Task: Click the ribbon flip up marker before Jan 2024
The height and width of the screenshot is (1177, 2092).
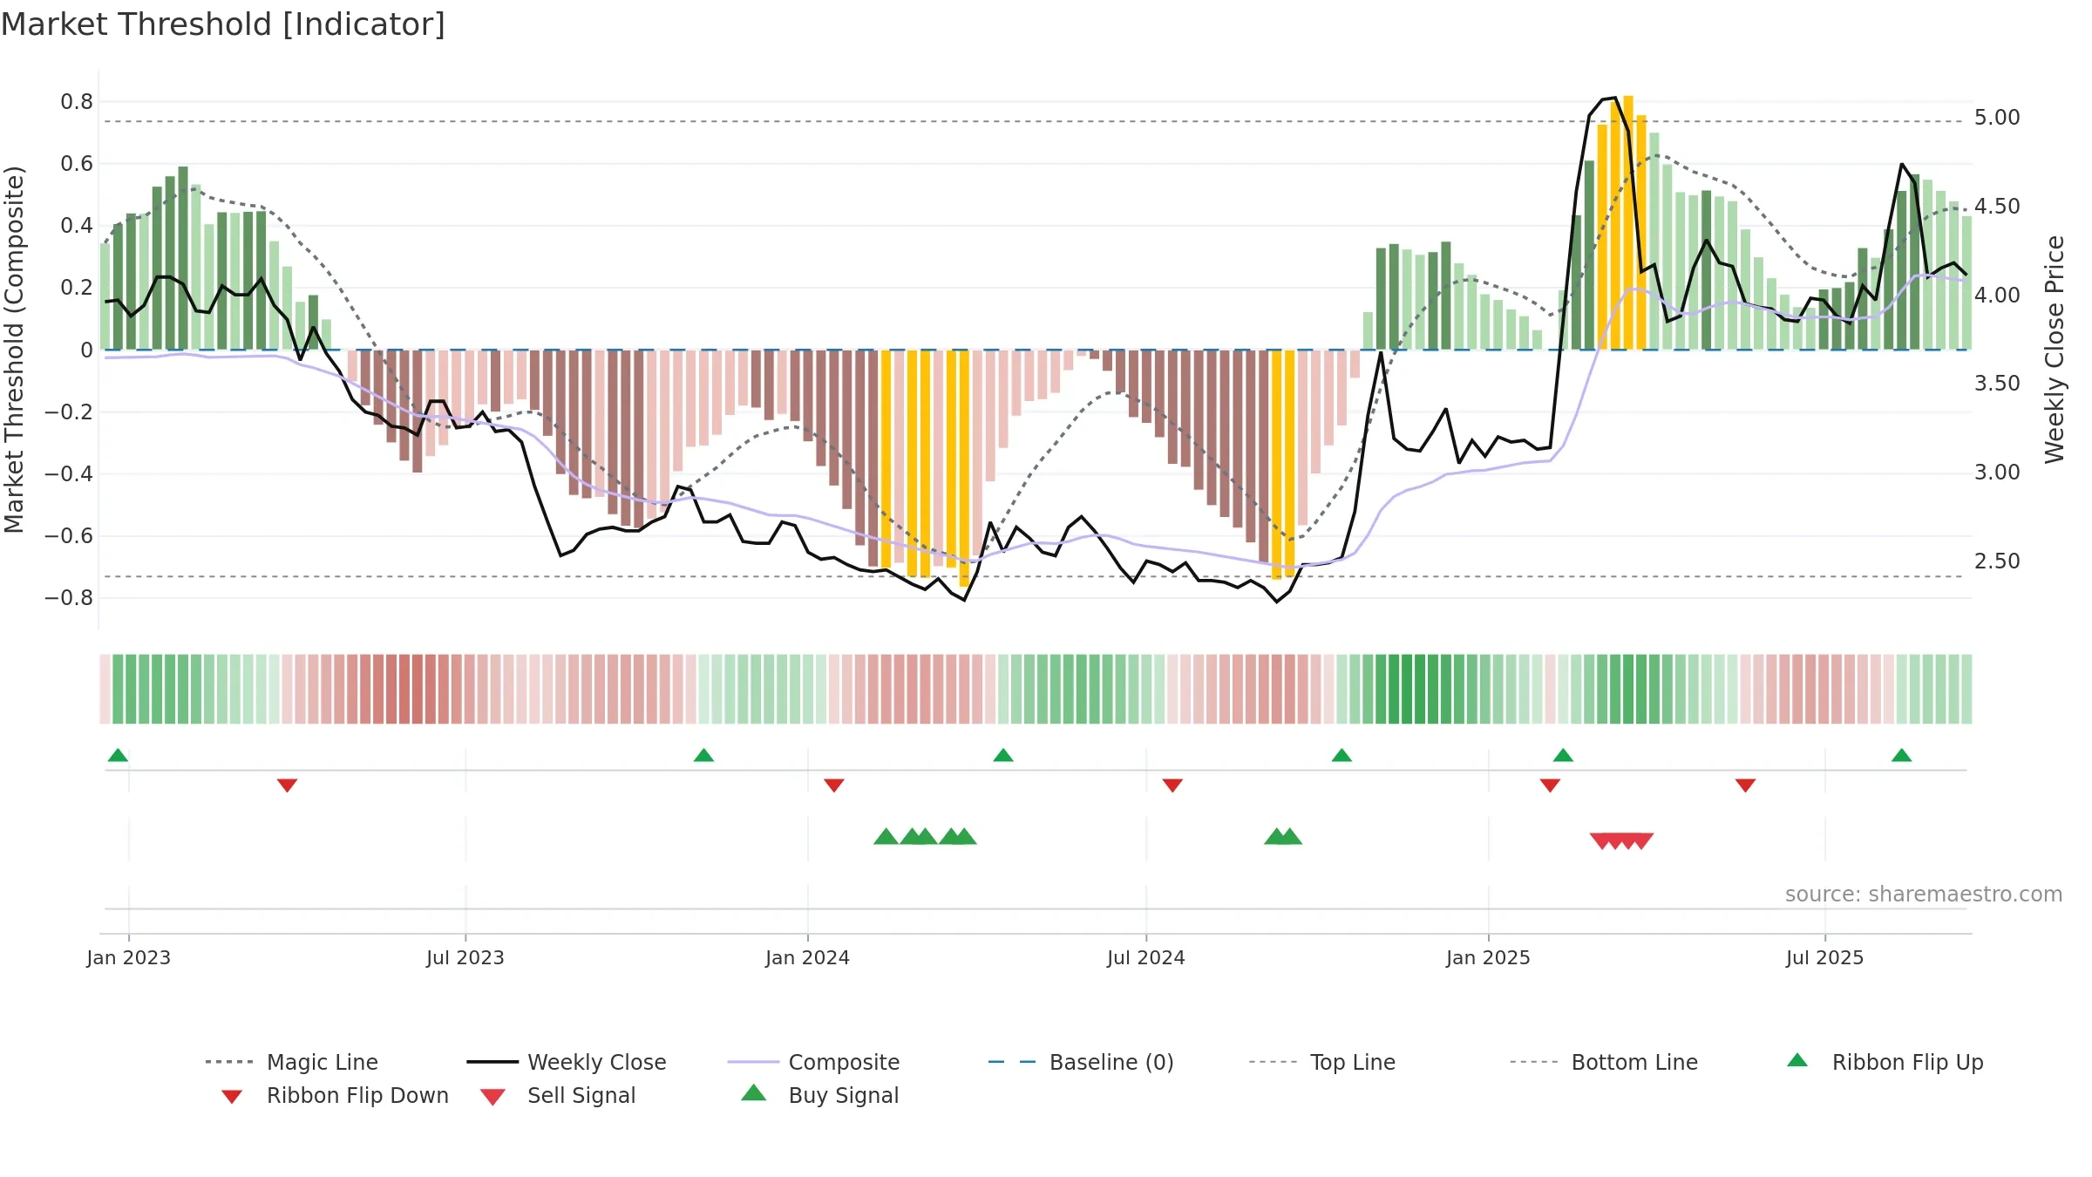Action: pos(703,755)
